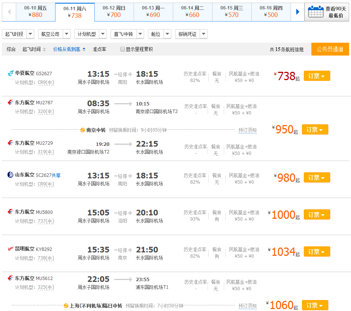Sort by 价格从低到高 label

click(67, 49)
